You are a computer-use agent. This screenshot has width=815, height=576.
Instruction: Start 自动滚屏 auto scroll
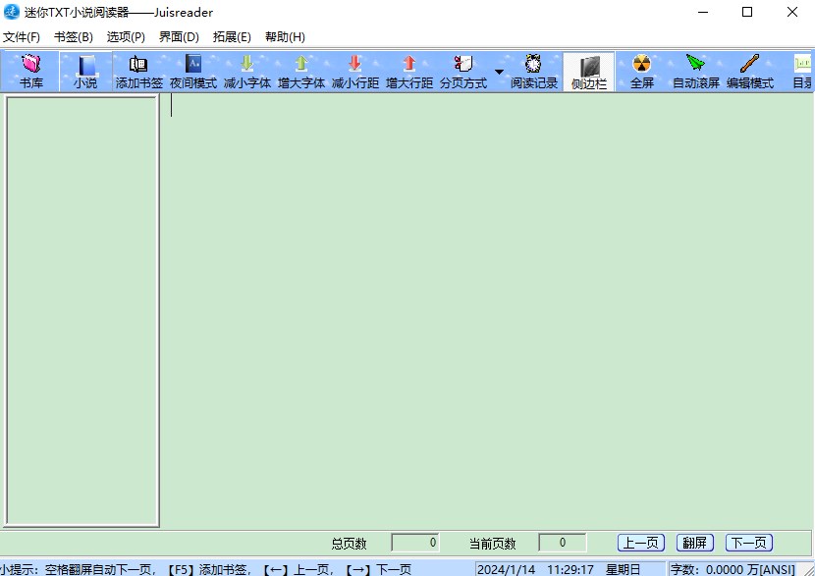(696, 72)
